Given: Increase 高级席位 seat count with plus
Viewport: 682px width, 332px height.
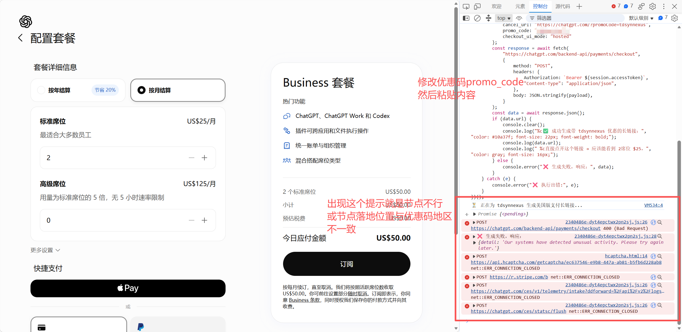Looking at the screenshot, I should pyautogui.click(x=204, y=220).
